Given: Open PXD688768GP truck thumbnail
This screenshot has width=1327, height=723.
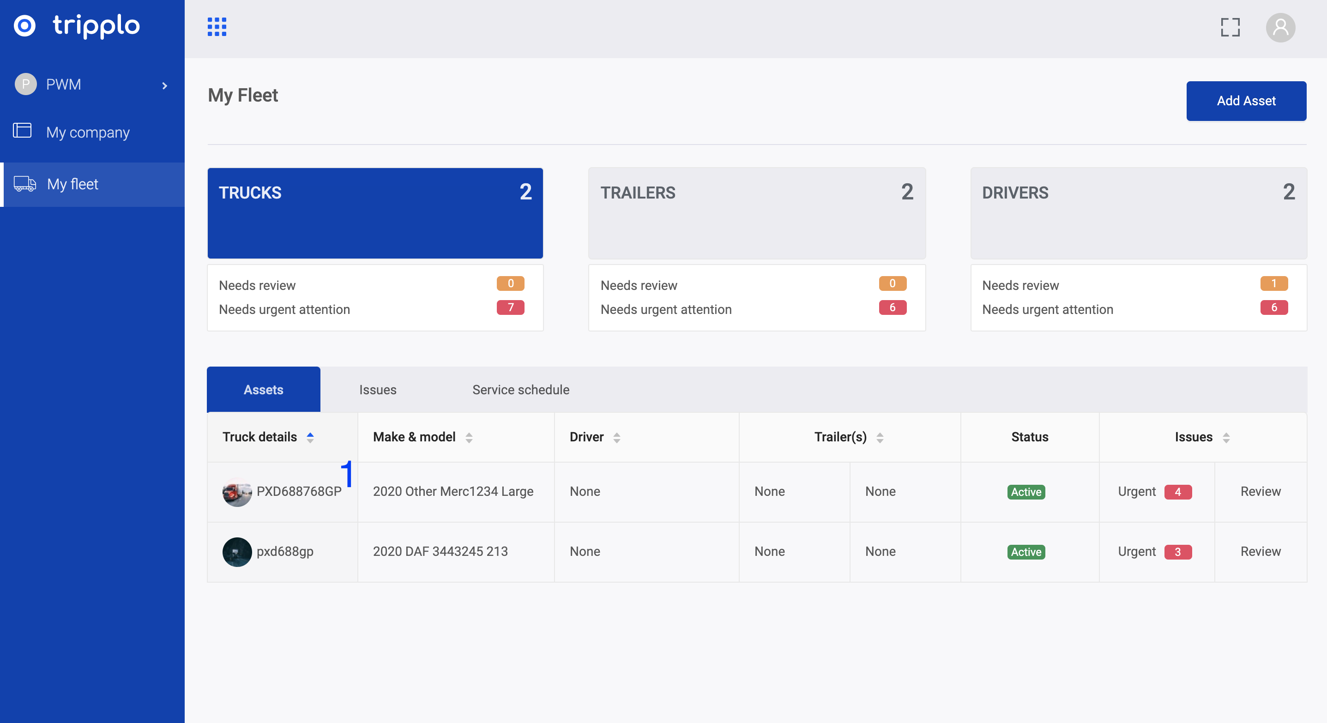Looking at the screenshot, I should coord(237,492).
